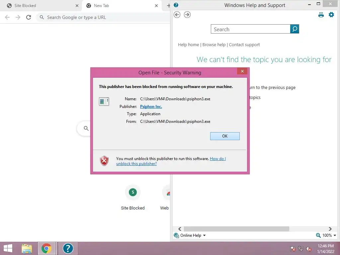Open a new Chrome tab with the plus button
The image size is (340, 255).
pyautogui.click(x=168, y=6)
